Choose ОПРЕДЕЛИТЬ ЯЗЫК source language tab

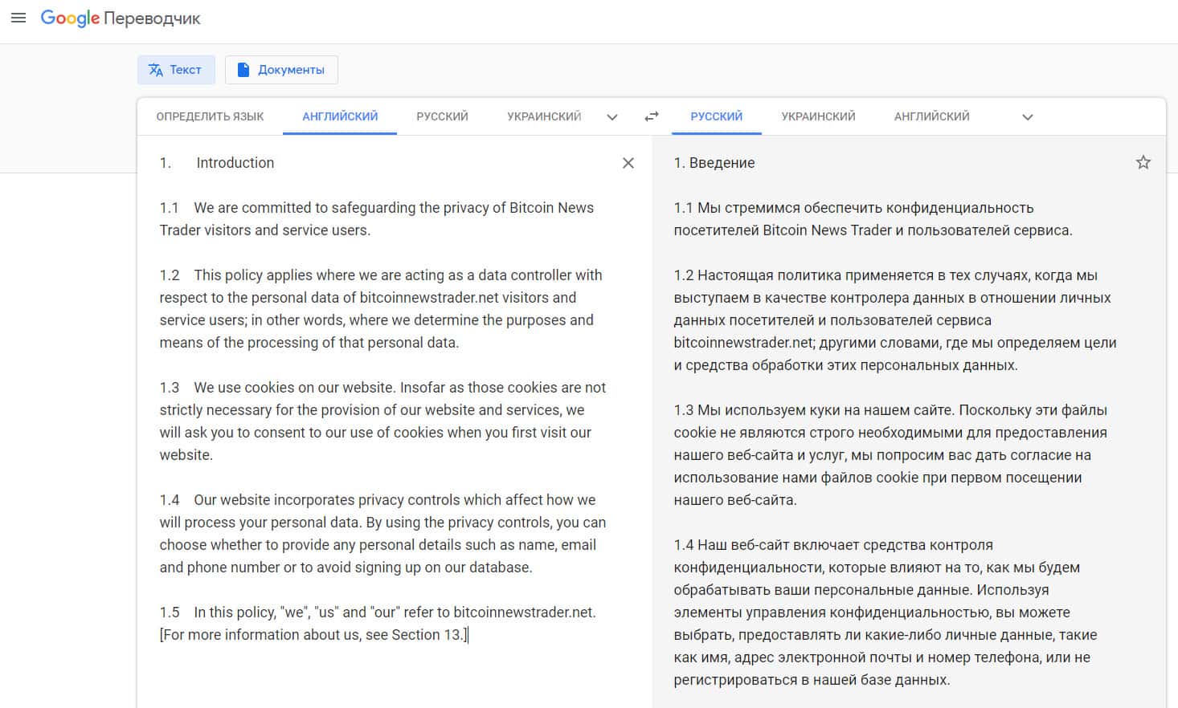[210, 116]
